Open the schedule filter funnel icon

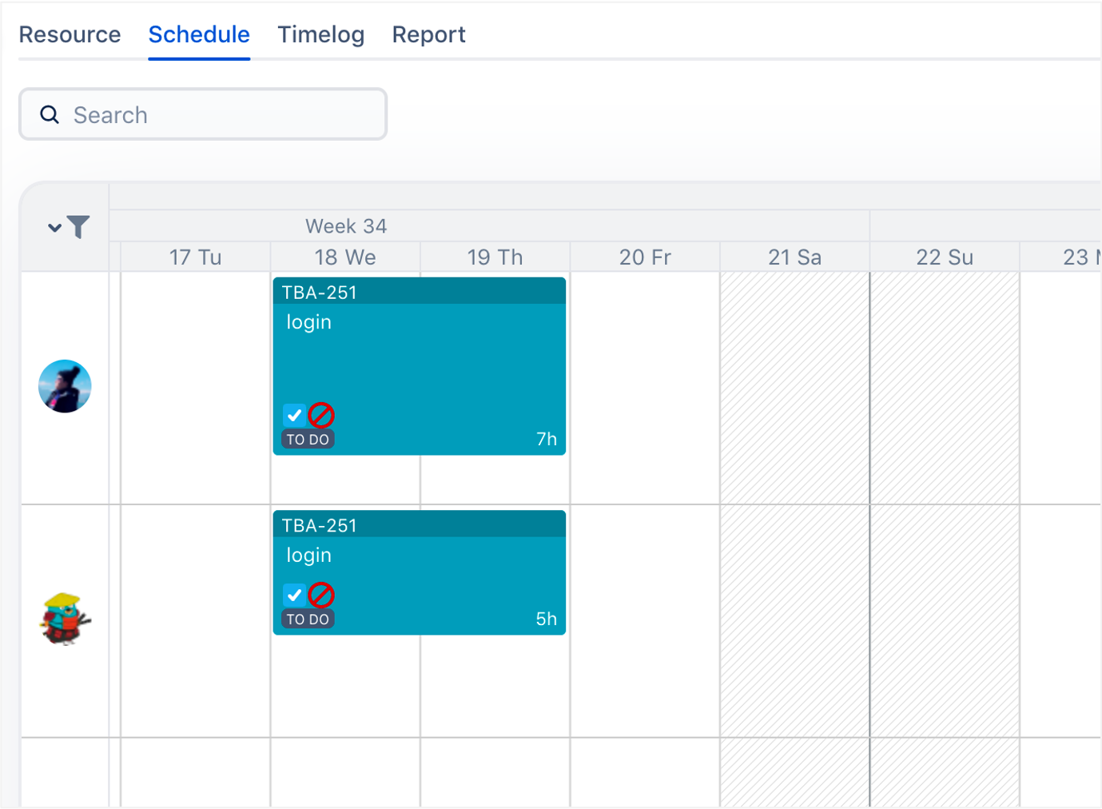(78, 228)
